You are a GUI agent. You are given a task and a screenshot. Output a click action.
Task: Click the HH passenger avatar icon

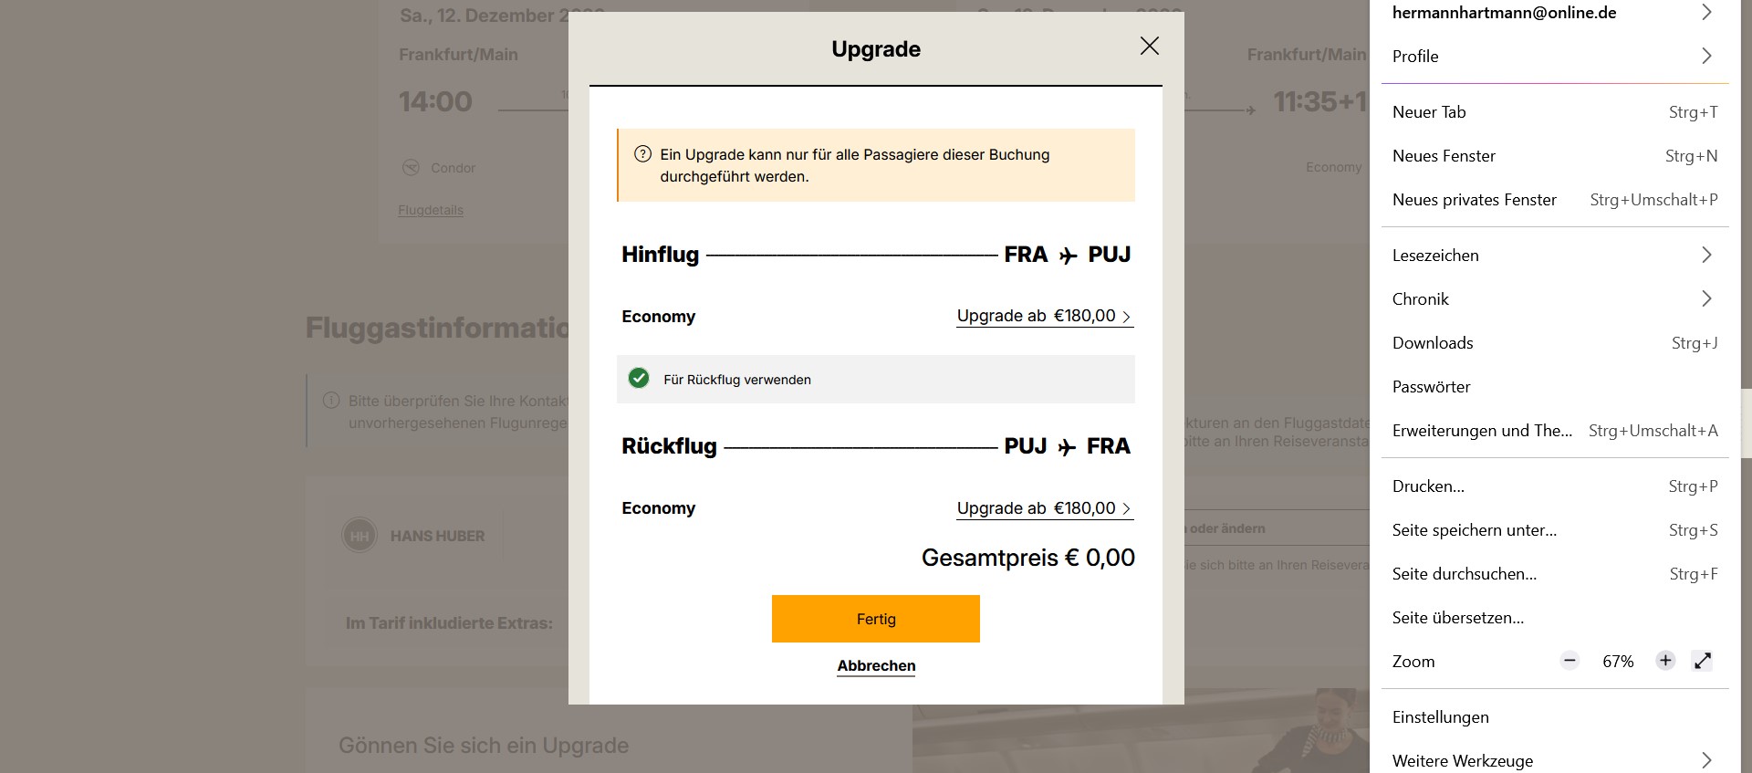[360, 536]
